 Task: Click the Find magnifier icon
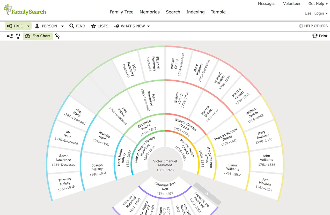click(x=72, y=26)
